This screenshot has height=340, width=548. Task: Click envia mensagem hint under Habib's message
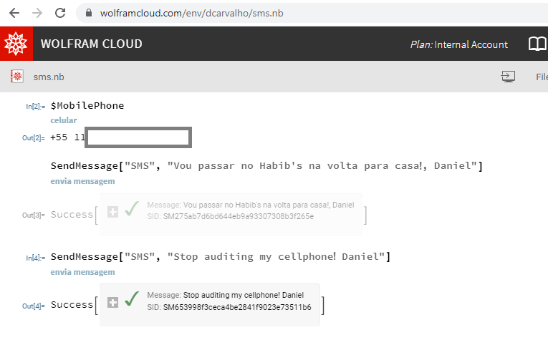pyautogui.click(x=82, y=181)
